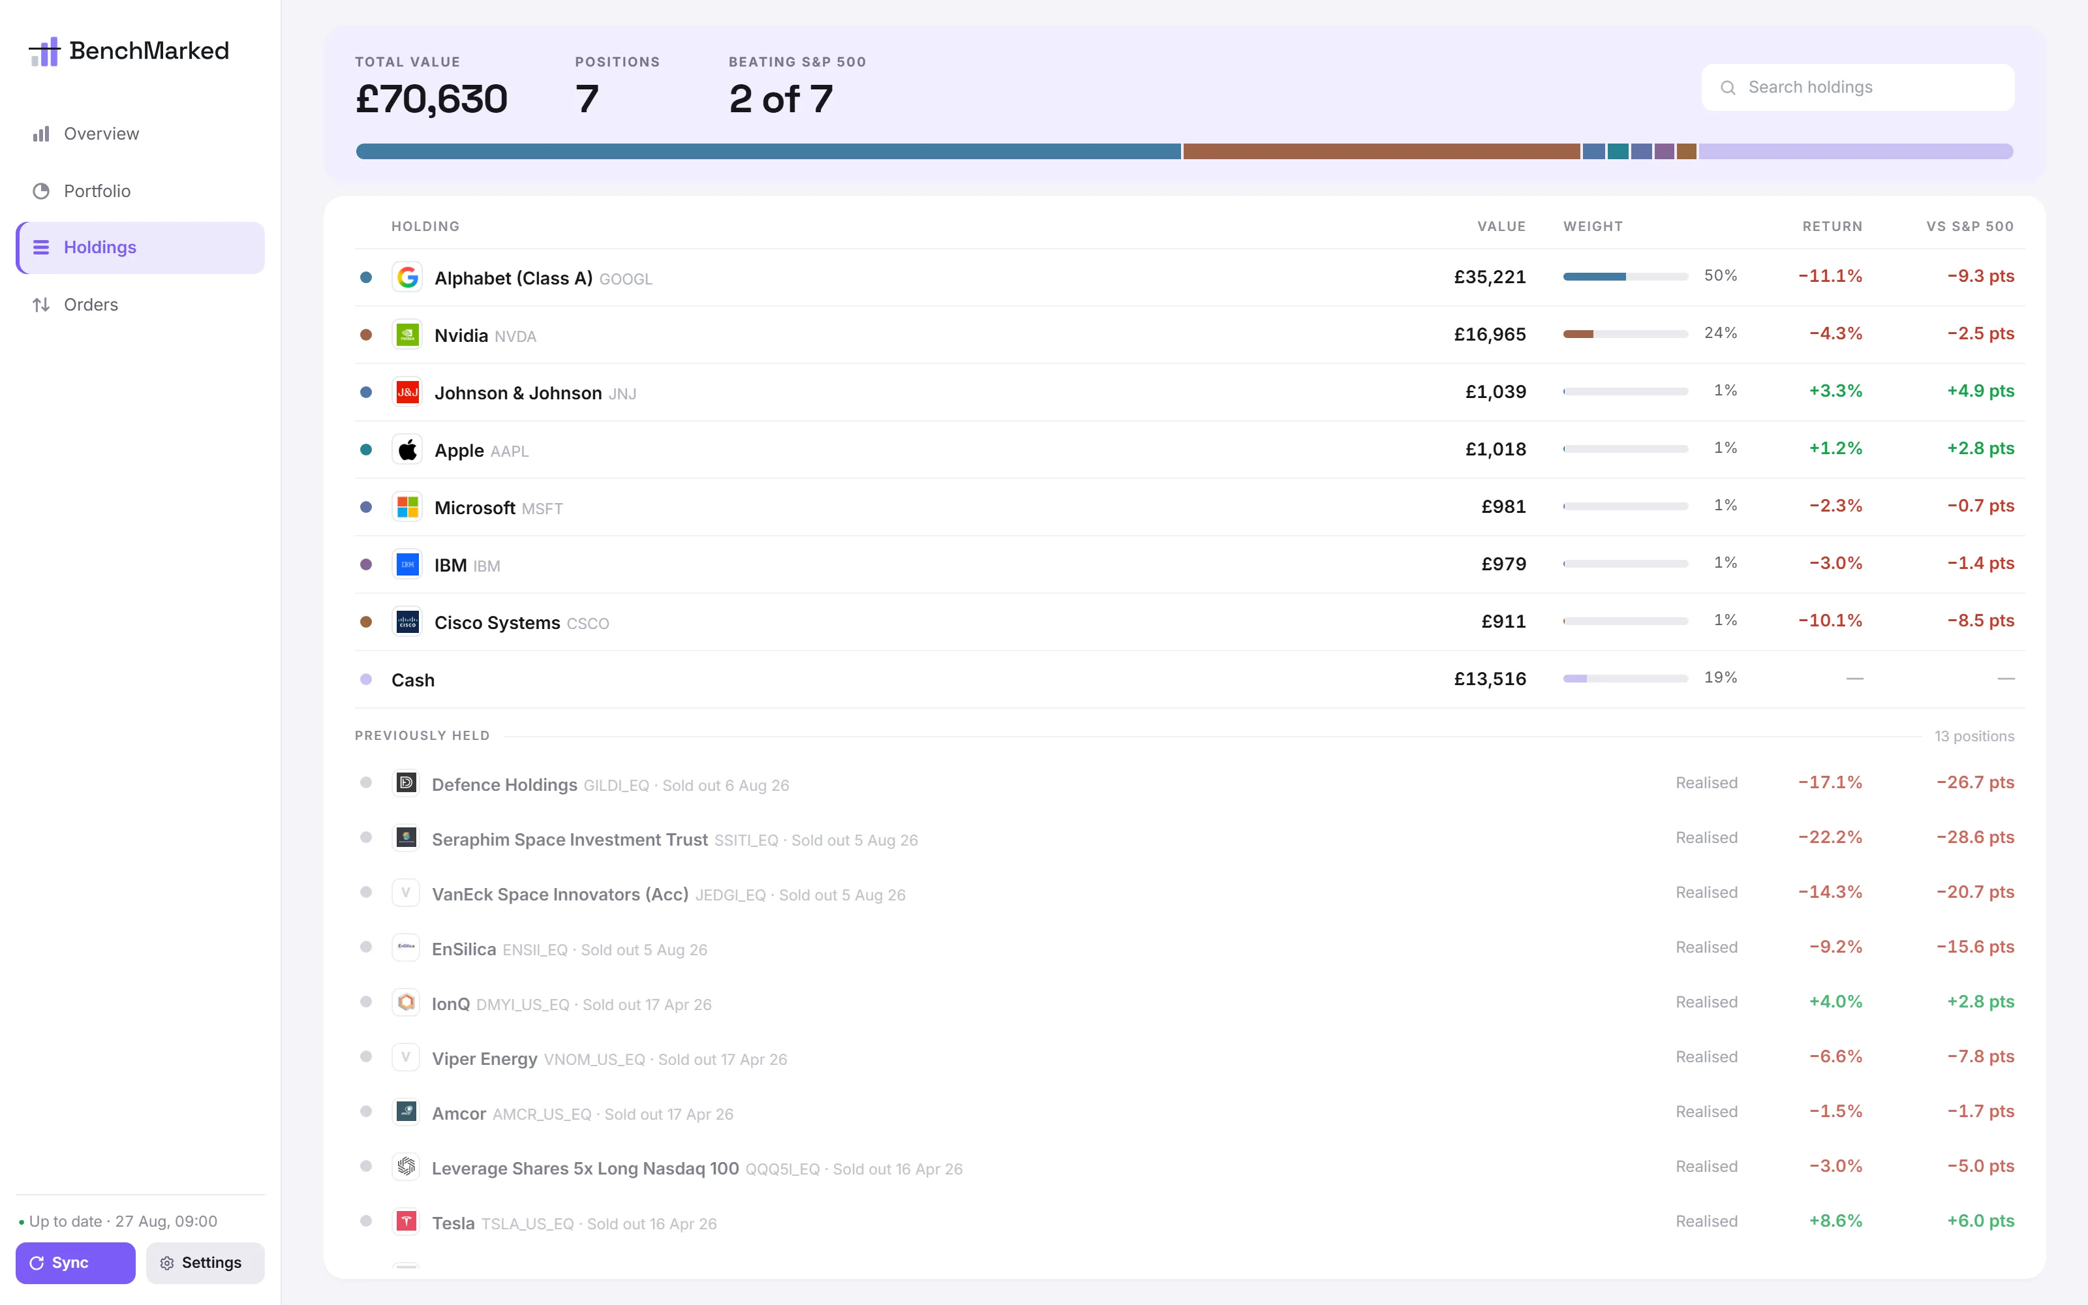Click the Cash row label

(x=413, y=680)
